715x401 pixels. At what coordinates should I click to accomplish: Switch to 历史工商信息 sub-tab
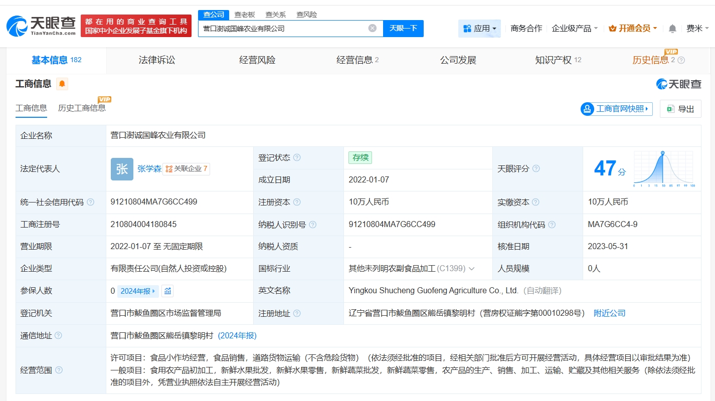(82, 108)
